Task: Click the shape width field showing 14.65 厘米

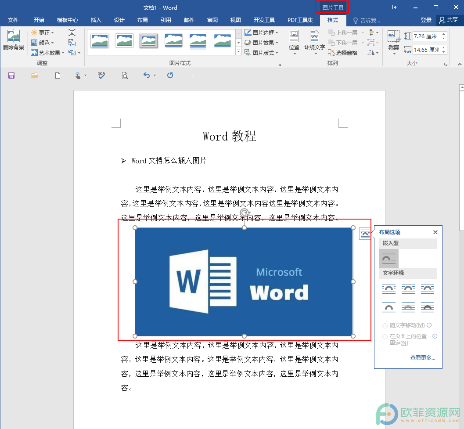Action: [x=427, y=50]
